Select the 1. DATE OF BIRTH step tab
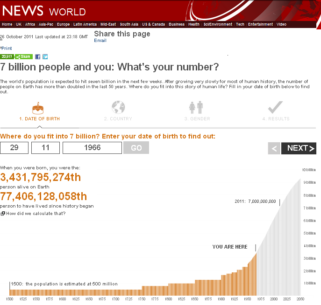This screenshot has width=321, height=305. (x=40, y=119)
